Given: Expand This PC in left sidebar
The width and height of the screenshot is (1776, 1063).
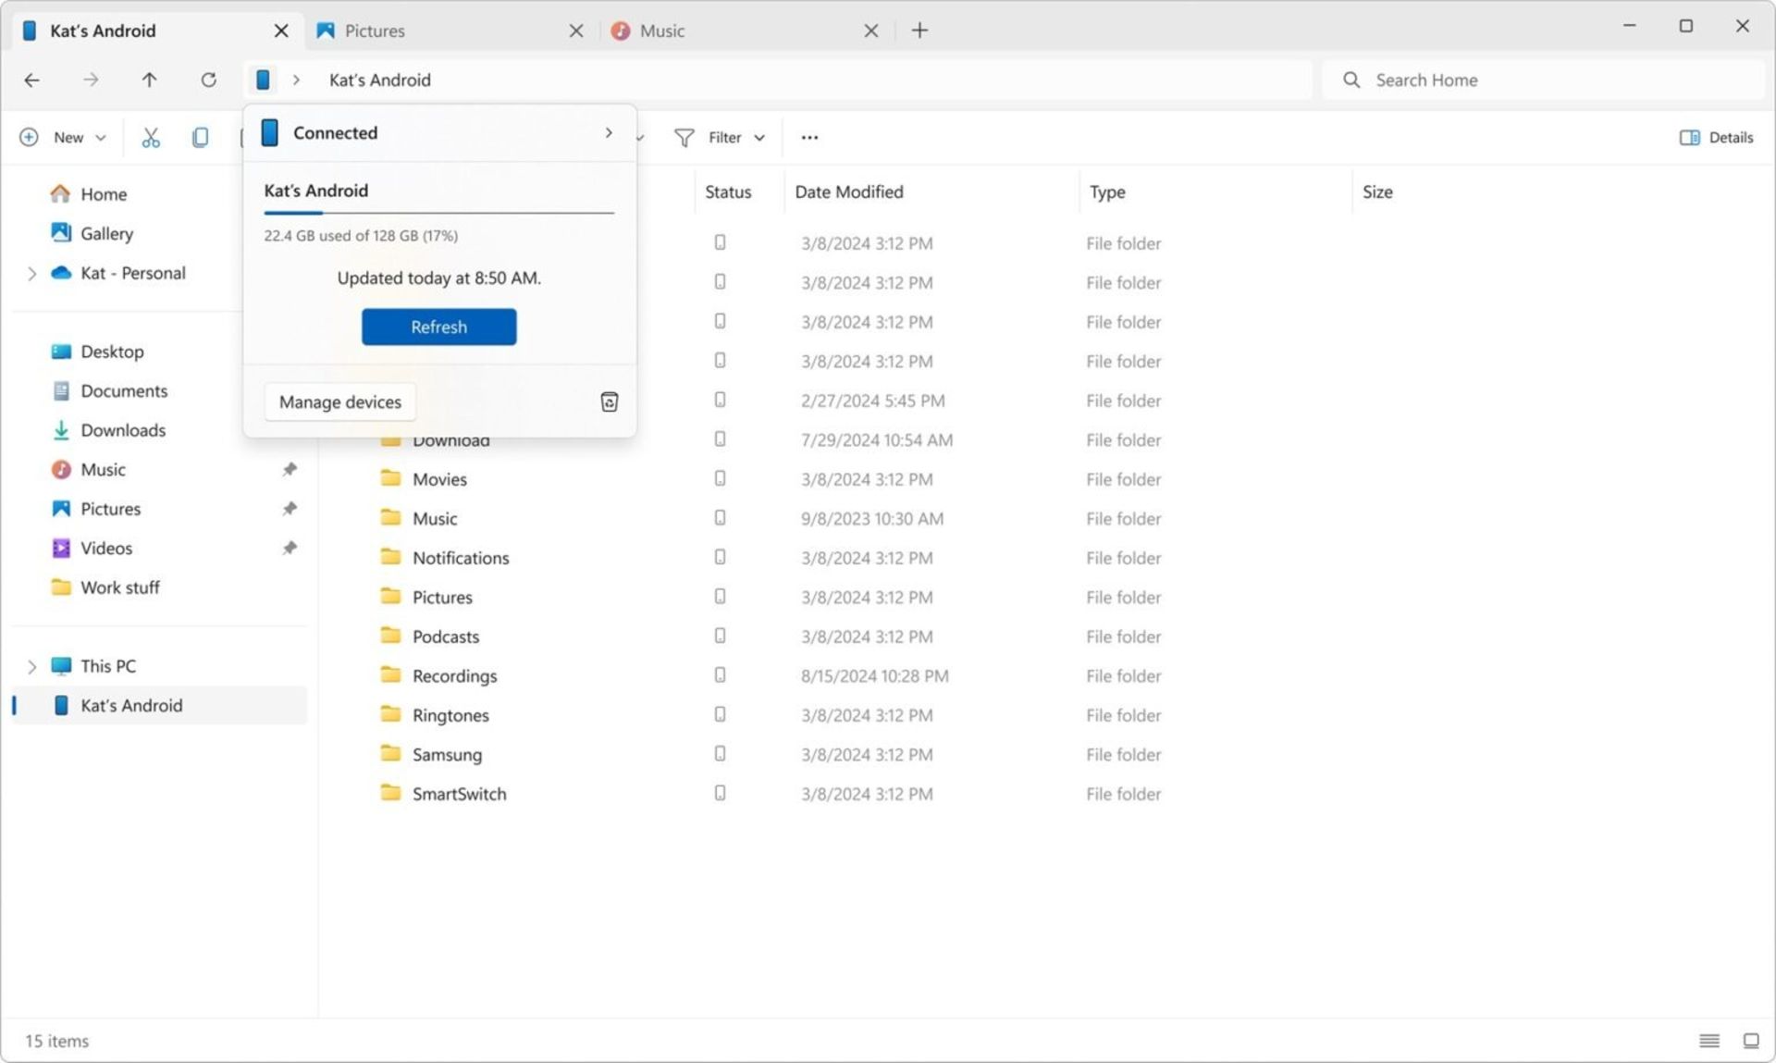Looking at the screenshot, I should [31, 665].
